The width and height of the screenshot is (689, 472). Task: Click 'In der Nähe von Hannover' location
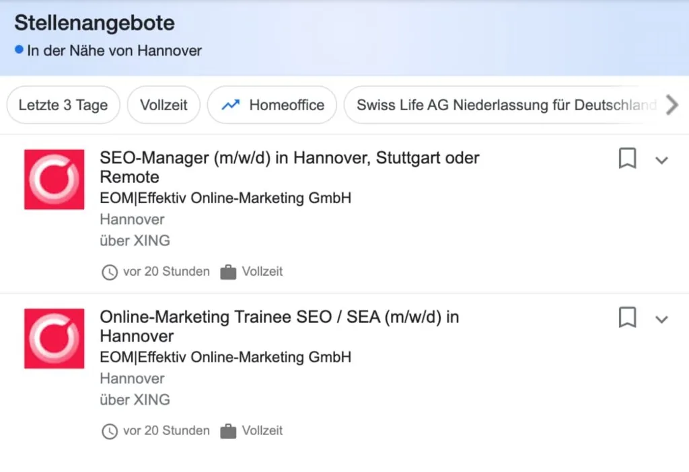[x=114, y=50]
